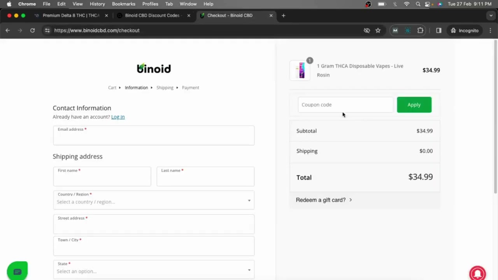Screen dimensions: 498x280
Task: Open the Apple menu
Action: 9,4
